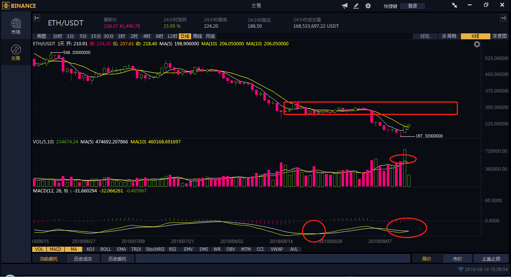Select the 4时 interval
The image size is (511, 277).
(147, 36)
